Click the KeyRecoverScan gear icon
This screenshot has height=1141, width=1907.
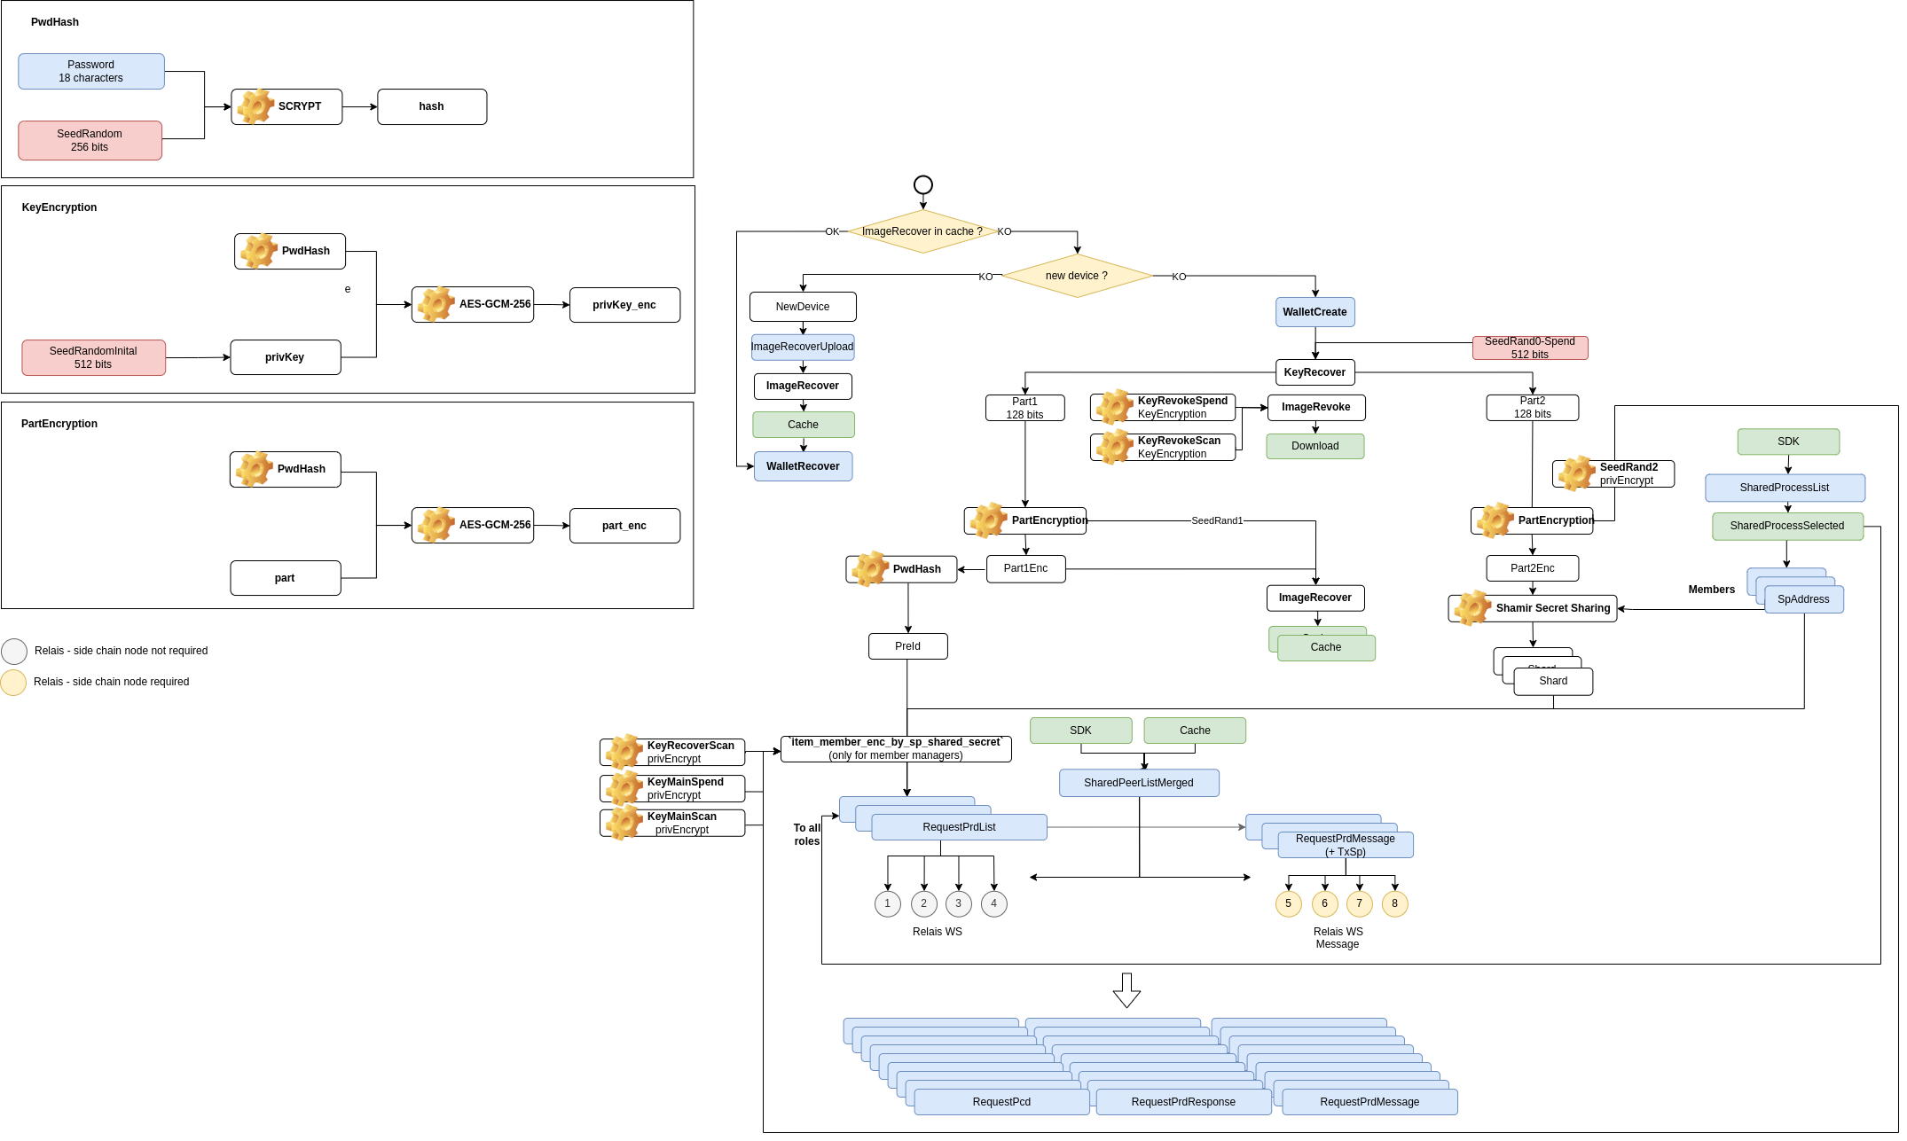pos(624,752)
